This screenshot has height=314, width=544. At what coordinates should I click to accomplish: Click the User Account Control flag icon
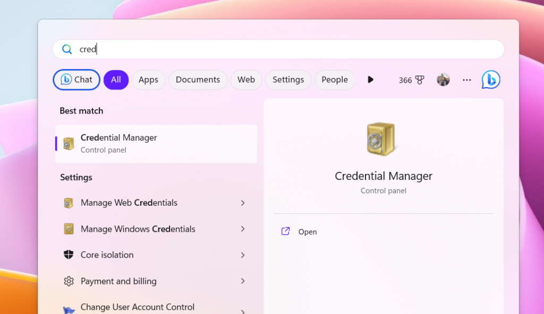tap(69, 310)
